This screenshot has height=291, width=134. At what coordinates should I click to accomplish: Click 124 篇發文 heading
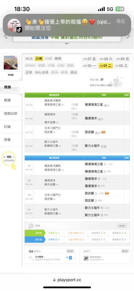[x=35, y=251]
